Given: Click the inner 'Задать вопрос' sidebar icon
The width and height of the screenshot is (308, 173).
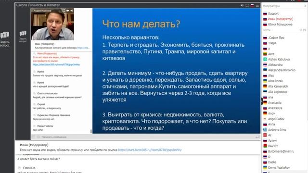Looking at the screenshot, I should coord(23,37).
